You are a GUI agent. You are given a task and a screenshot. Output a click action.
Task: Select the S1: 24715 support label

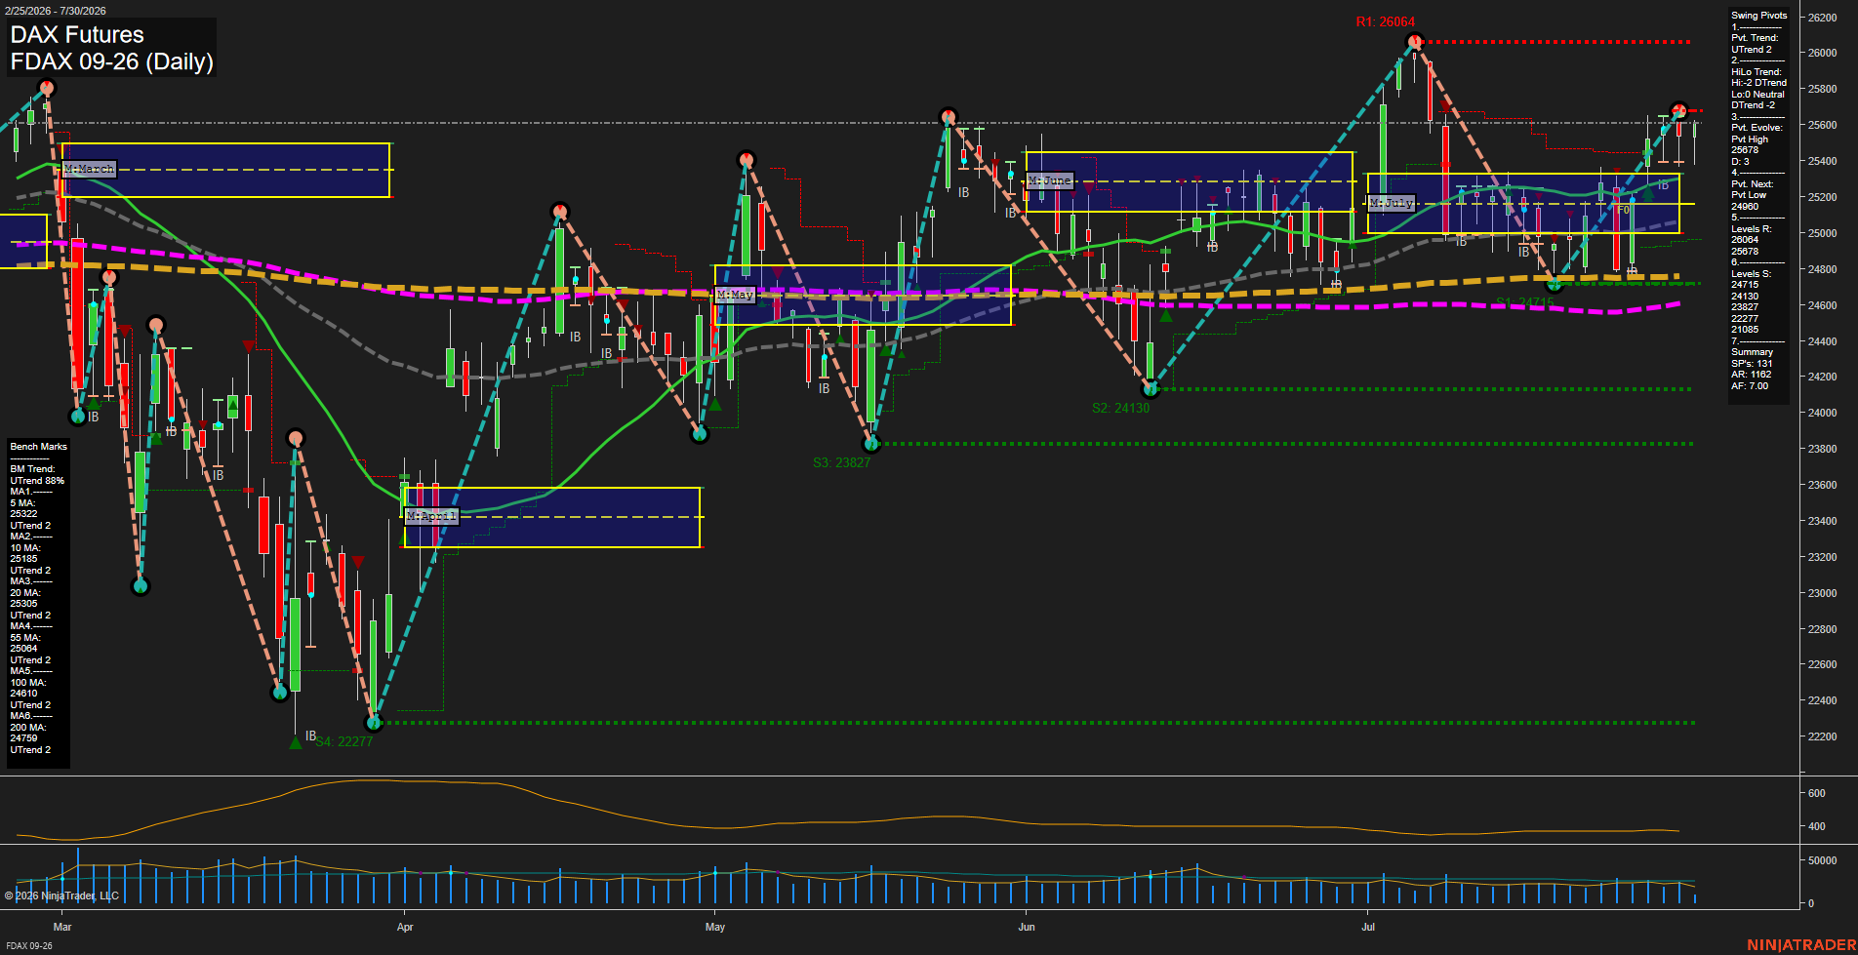[1524, 302]
